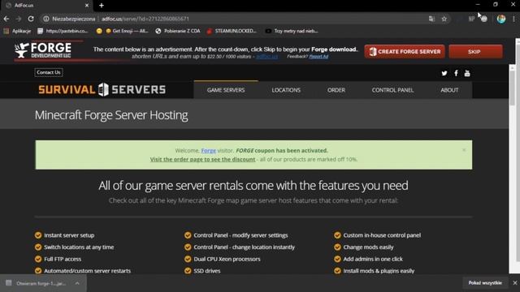
Task: Click Pokaż wszystkie downloads button
Action: click(x=485, y=283)
